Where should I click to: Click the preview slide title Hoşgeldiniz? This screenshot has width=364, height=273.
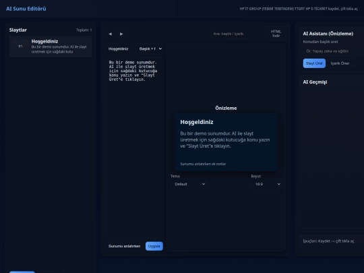(x=197, y=122)
